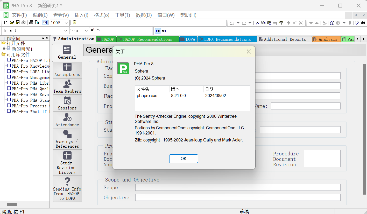
Task: Click the Cut scissors icon
Action: 257,23
